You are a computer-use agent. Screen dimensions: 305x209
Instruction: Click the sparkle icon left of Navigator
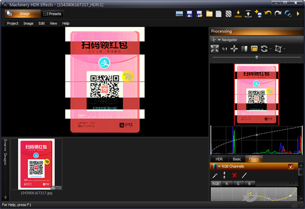point(214,40)
